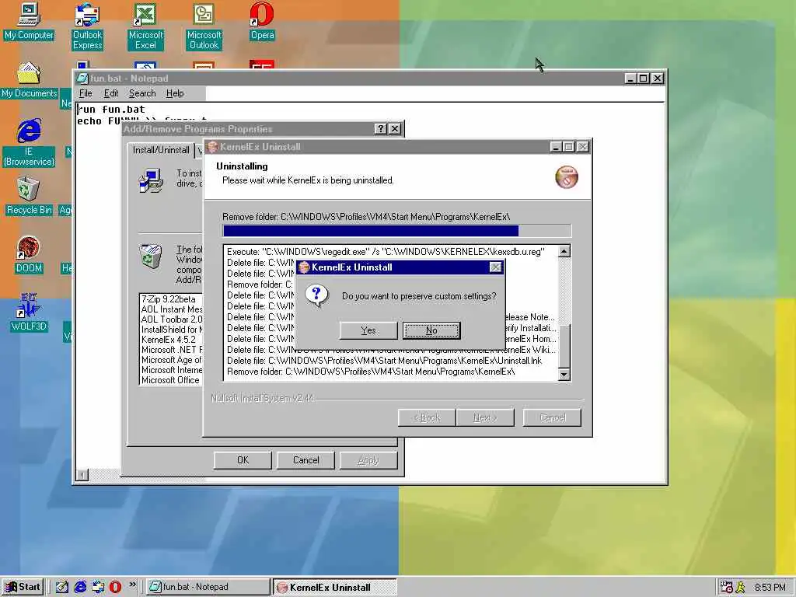Launch WOLF3D desktop shortcut

point(29,312)
